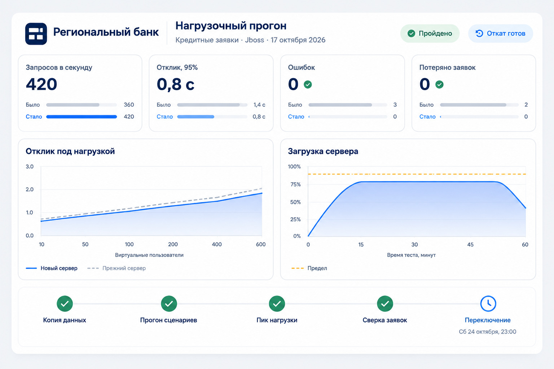Toggle the Прежний сервер legend entry
Screen dimensions: 554x369
pos(116,268)
